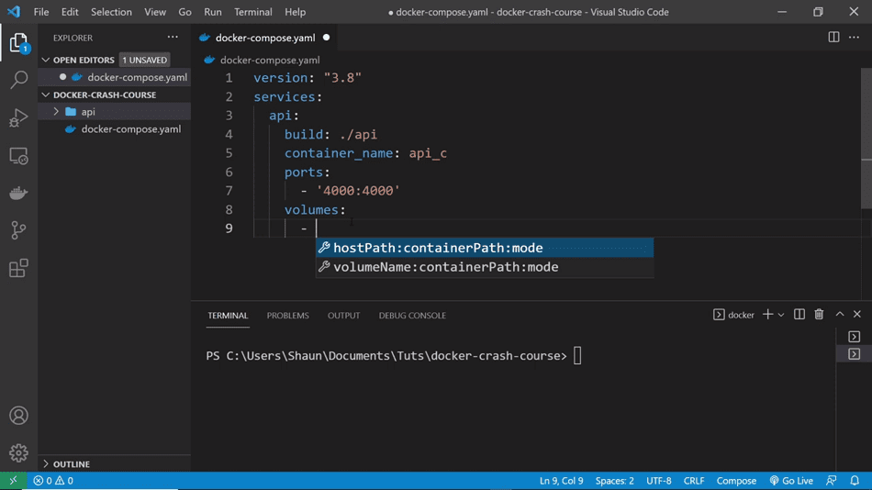
Task: Open the launch profile dropdown arrow
Action: coord(781,315)
